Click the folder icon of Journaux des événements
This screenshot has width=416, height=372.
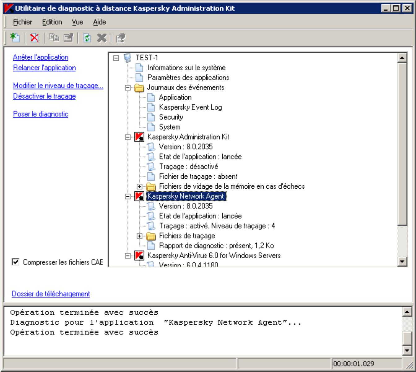(139, 88)
